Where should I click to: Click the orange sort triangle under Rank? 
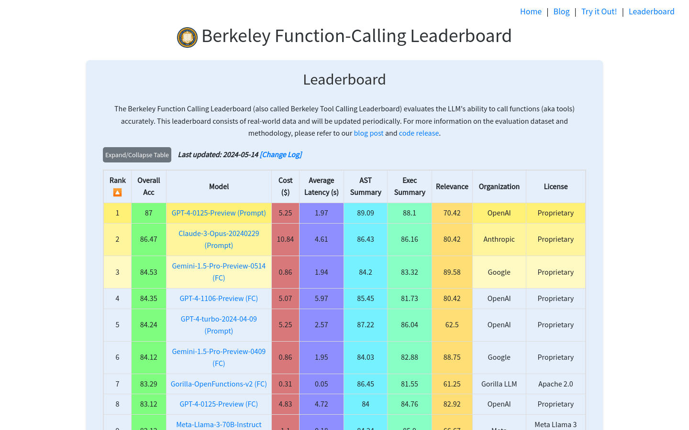[117, 192]
